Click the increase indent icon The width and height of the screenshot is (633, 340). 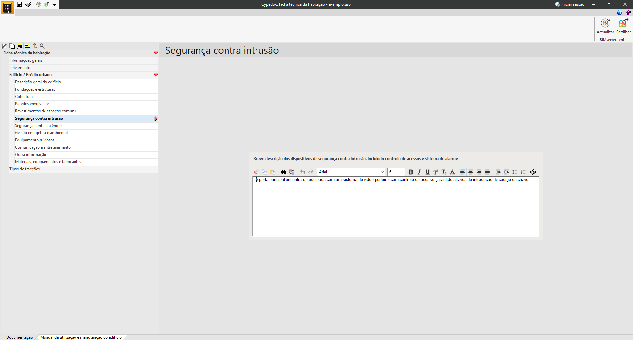tap(498, 172)
